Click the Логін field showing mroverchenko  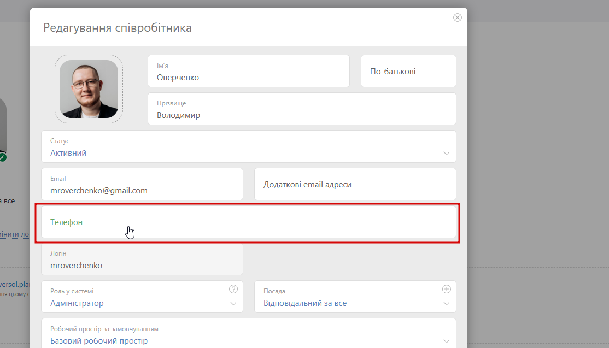coord(142,259)
